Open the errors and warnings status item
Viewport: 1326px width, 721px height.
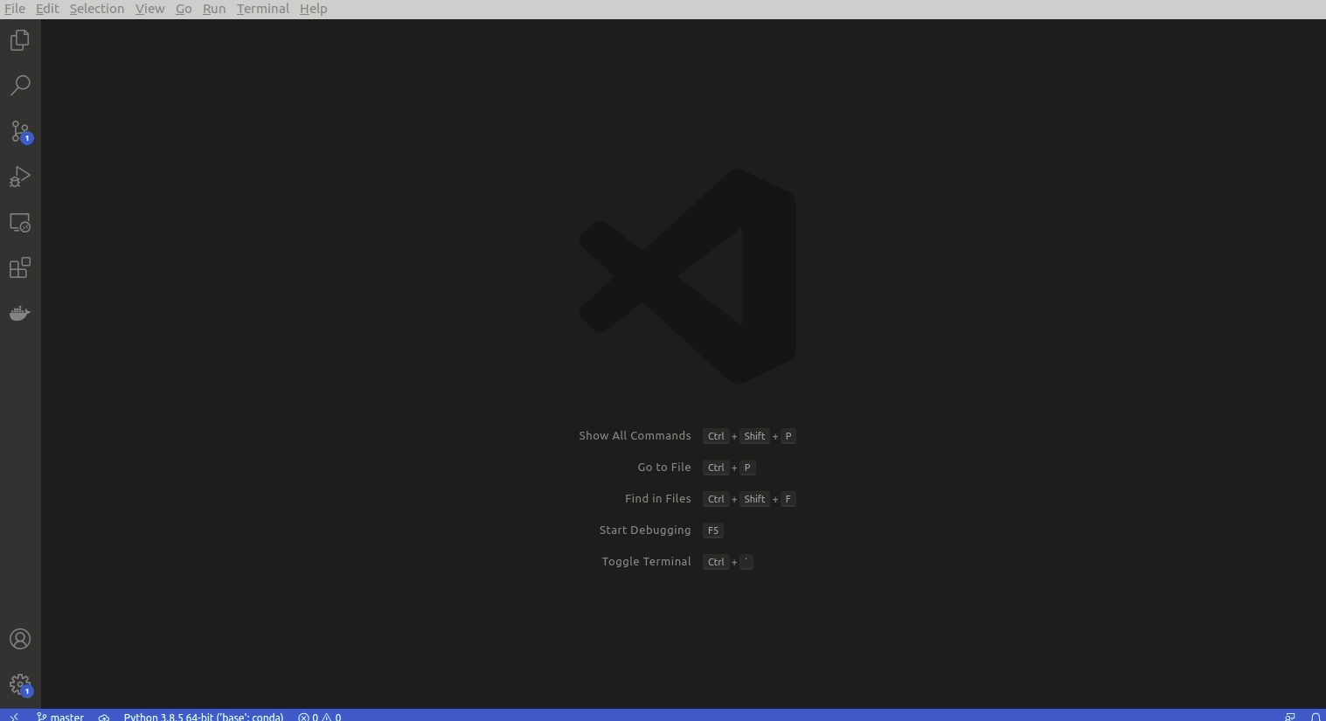pos(320,717)
